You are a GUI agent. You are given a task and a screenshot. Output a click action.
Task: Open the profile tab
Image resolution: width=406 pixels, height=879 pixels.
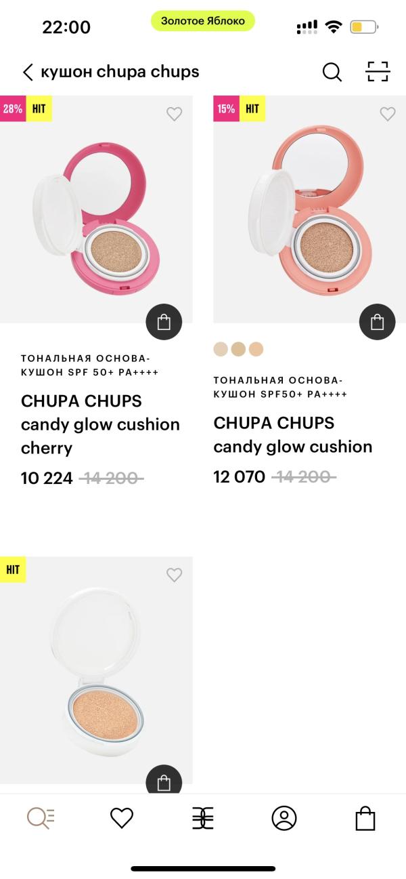pos(284,818)
